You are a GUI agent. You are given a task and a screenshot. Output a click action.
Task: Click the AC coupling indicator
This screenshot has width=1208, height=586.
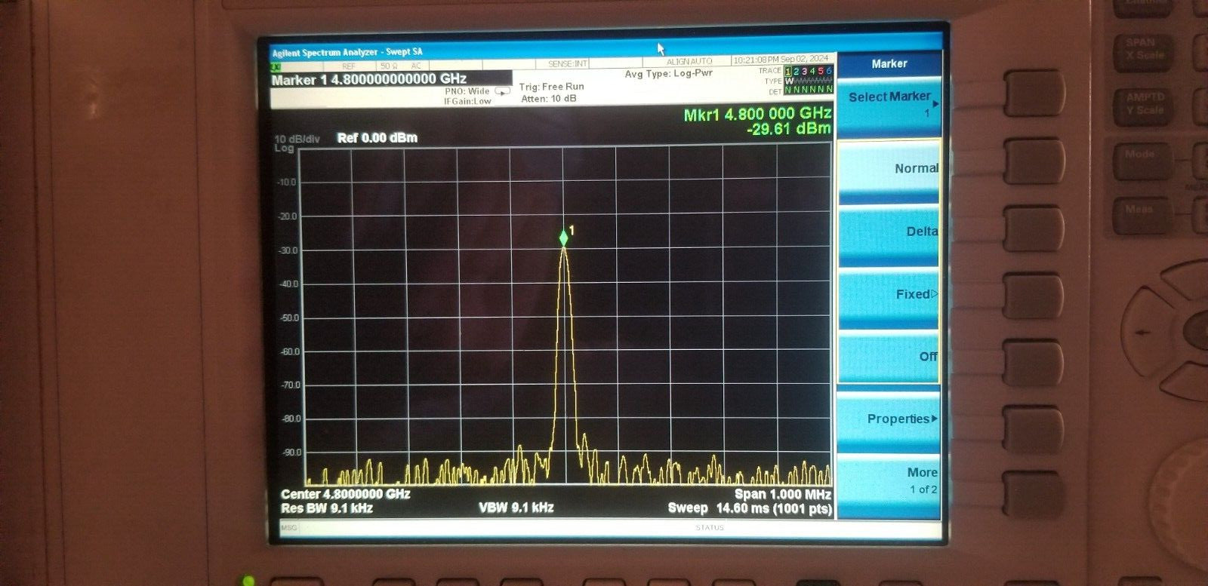pos(416,66)
